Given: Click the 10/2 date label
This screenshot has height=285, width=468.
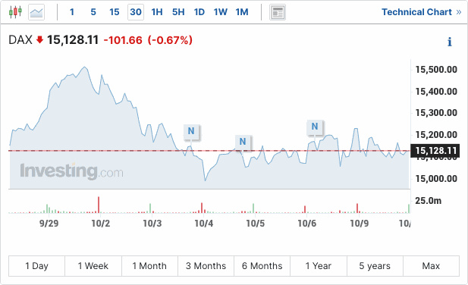Looking at the screenshot, I should [x=101, y=223].
